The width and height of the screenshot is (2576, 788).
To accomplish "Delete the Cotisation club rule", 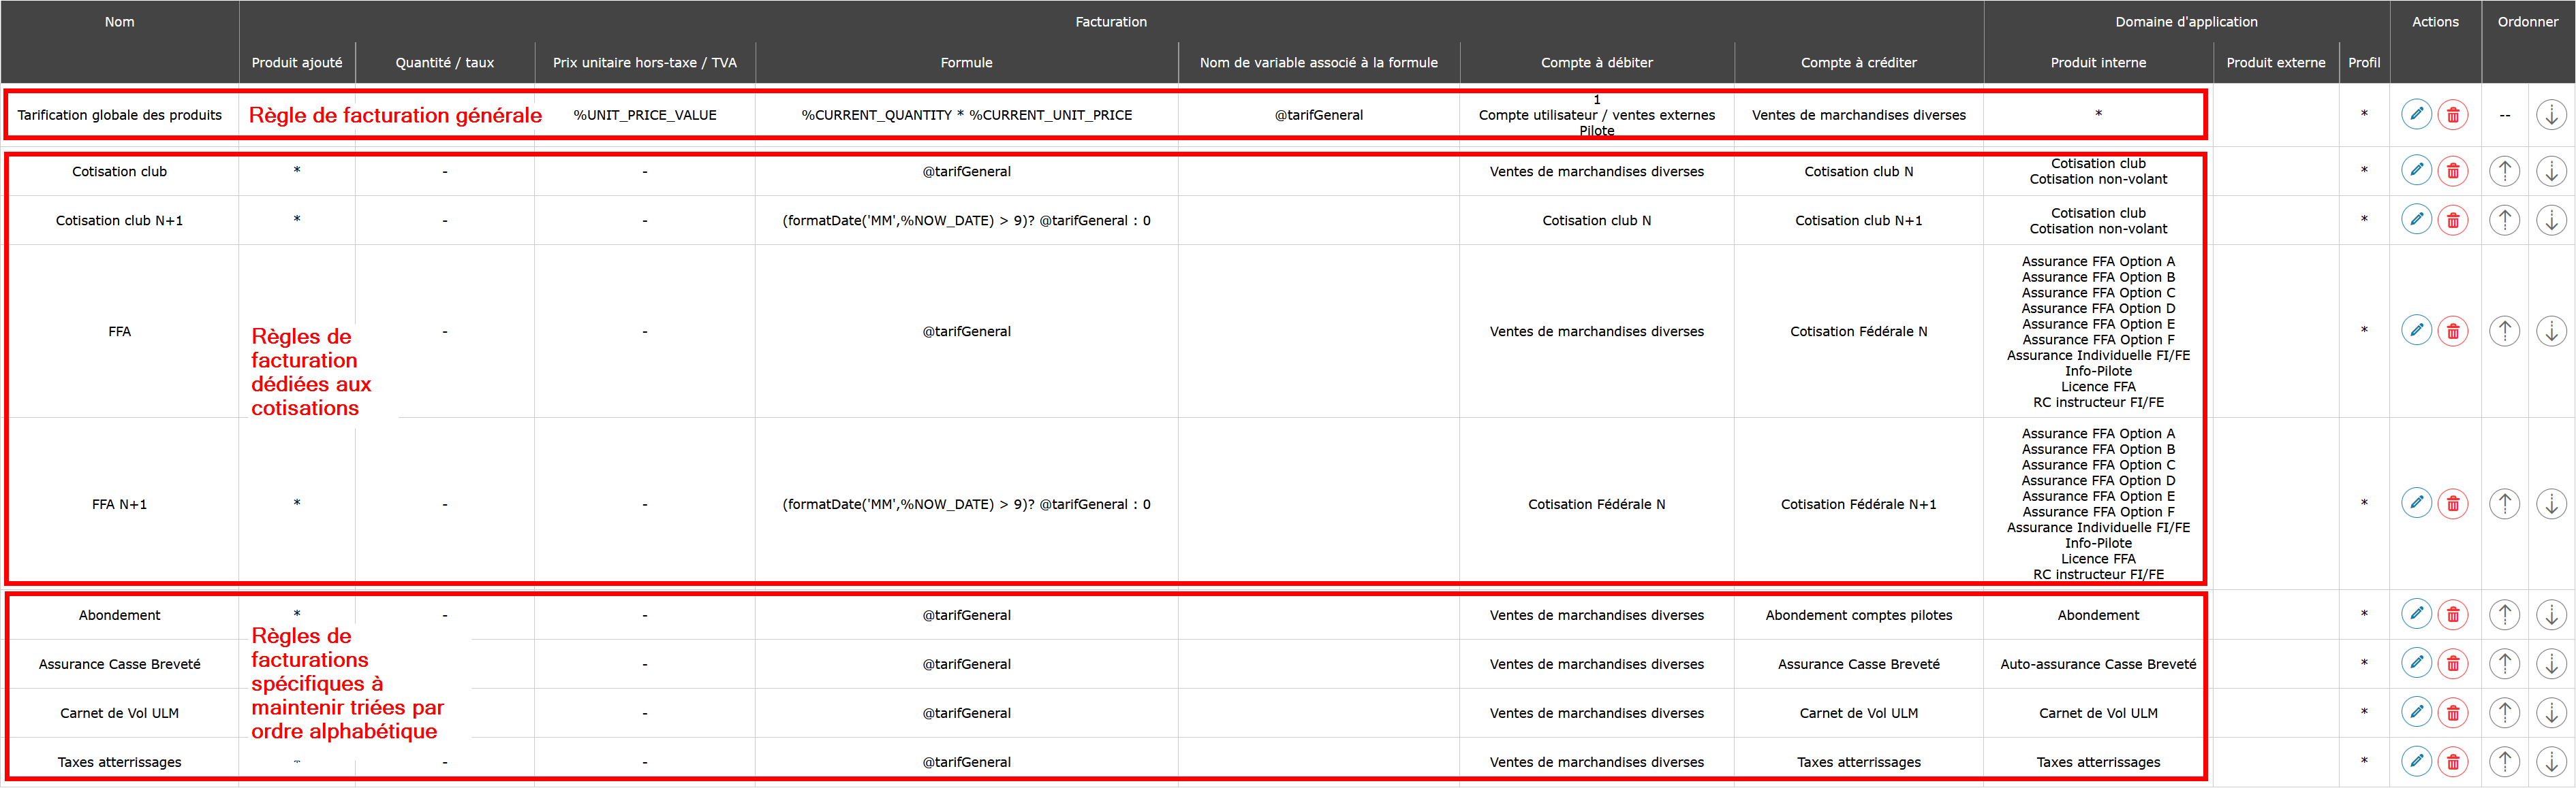I will (2453, 171).
